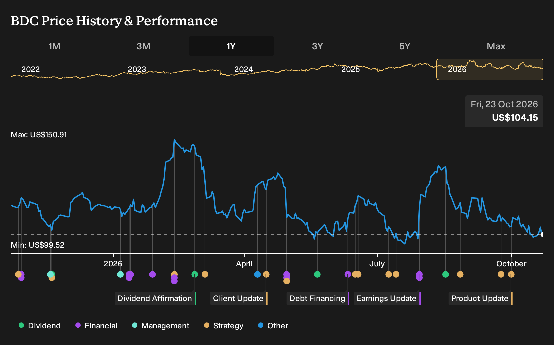Click the blue Other legend dot
554x345 pixels.
[x=261, y=325]
